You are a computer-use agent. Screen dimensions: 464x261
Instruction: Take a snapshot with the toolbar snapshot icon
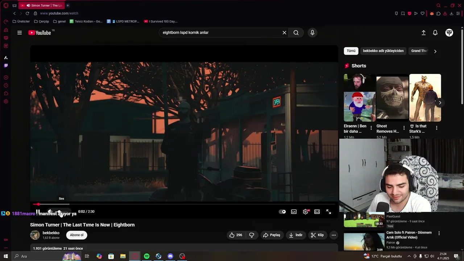[403, 13]
